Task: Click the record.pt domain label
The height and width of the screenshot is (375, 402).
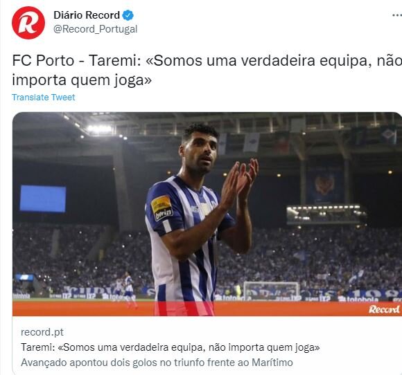Action: [x=42, y=332]
